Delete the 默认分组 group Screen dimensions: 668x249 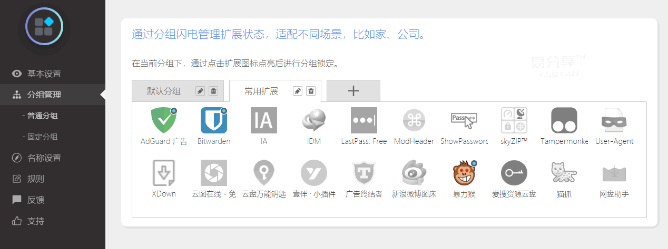tap(213, 91)
